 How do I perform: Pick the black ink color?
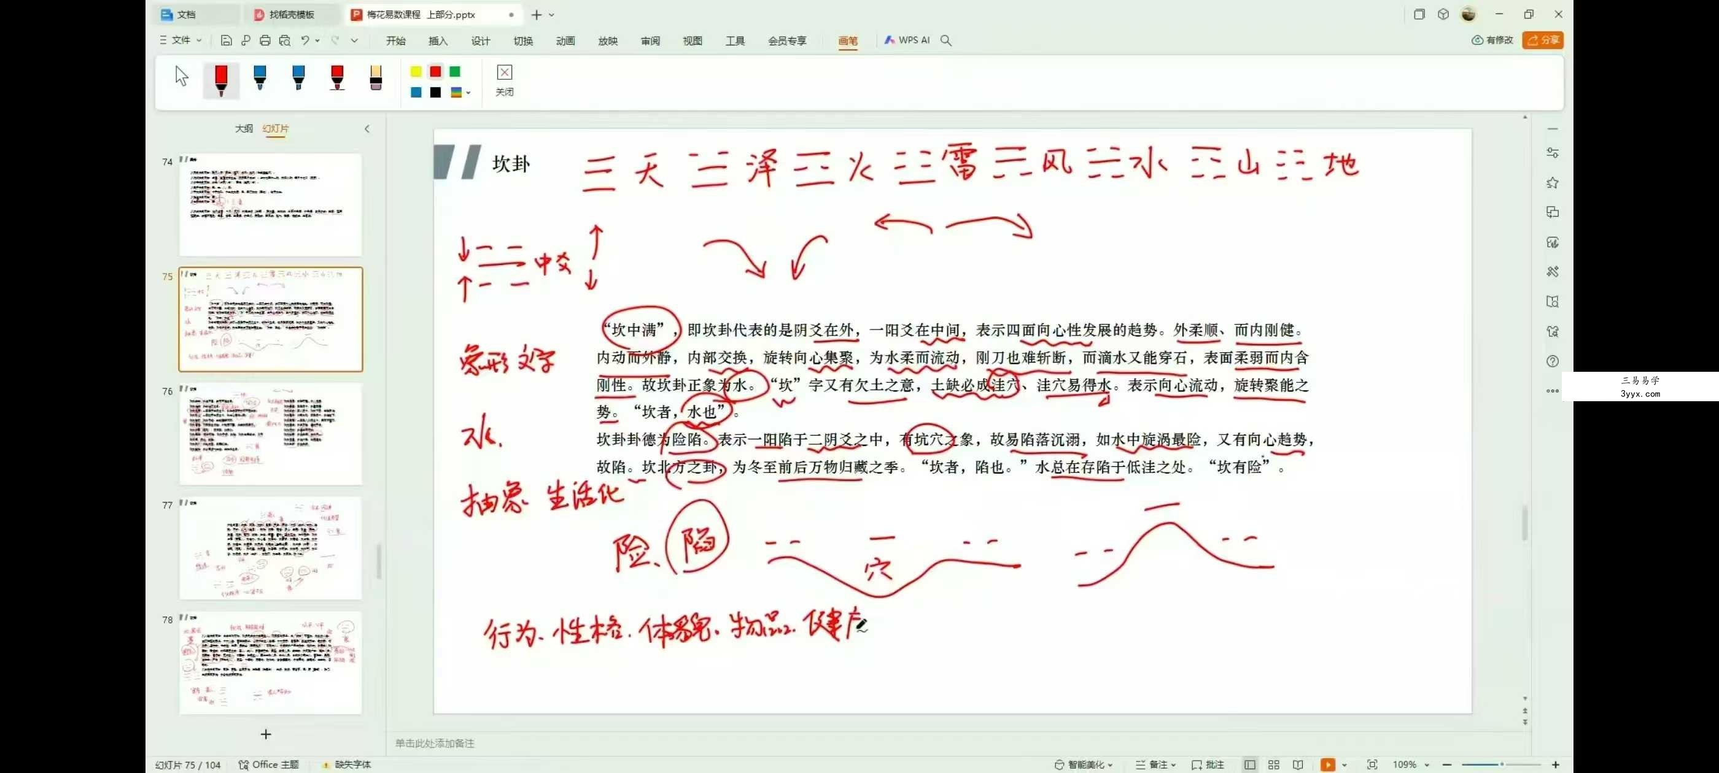point(436,92)
